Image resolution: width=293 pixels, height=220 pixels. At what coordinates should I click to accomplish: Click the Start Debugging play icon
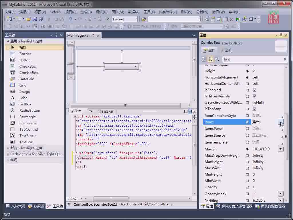[108, 19]
